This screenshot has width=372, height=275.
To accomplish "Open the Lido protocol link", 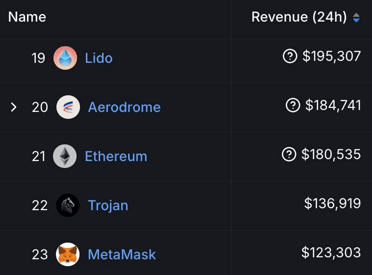I will pos(99,58).
